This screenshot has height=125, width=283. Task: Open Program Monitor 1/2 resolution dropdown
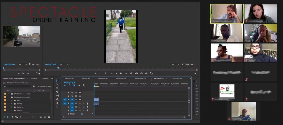175,65
